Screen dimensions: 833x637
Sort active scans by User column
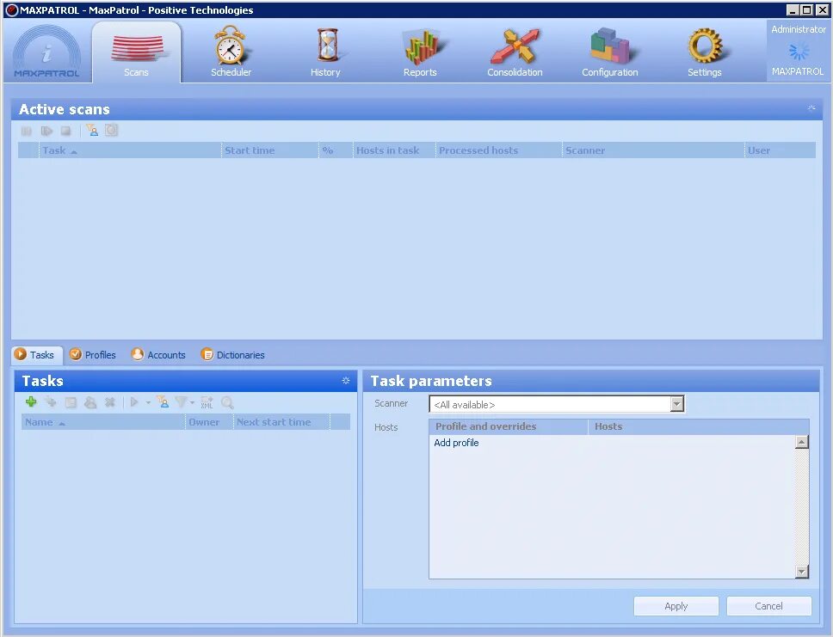pos(781,150)
